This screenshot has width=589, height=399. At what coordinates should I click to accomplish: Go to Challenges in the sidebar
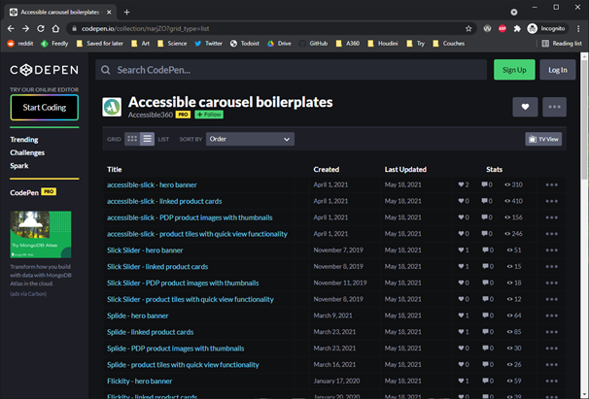(x=27, y=152)
